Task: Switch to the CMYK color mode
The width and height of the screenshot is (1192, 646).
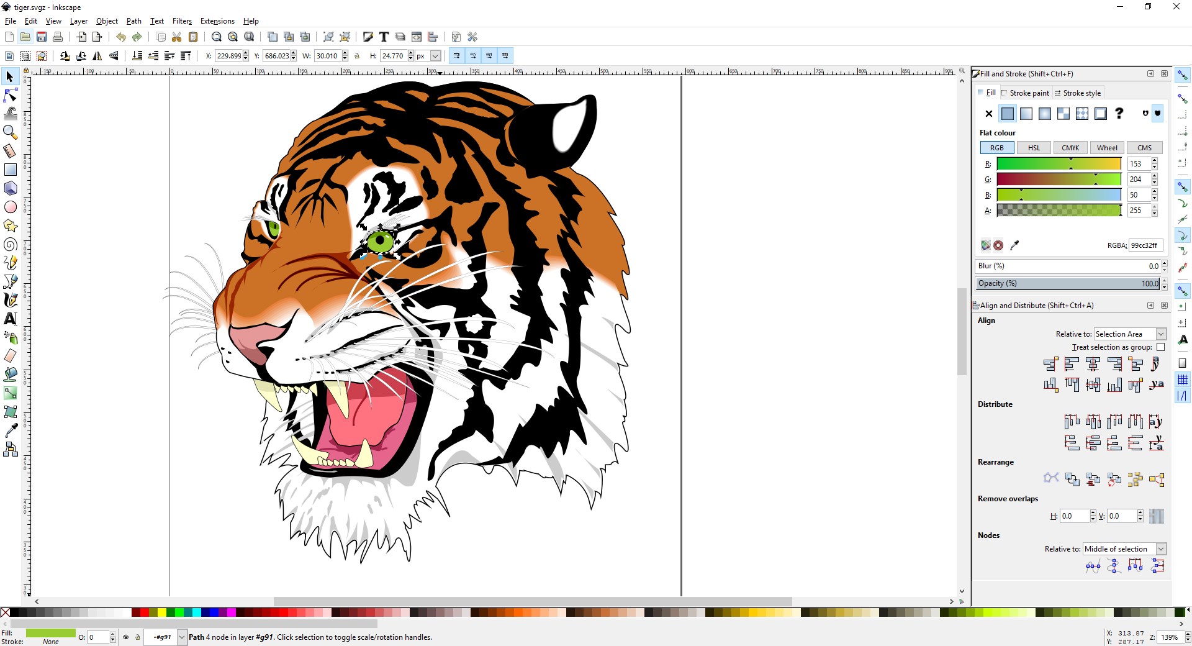Action: tap(1070, 147)
